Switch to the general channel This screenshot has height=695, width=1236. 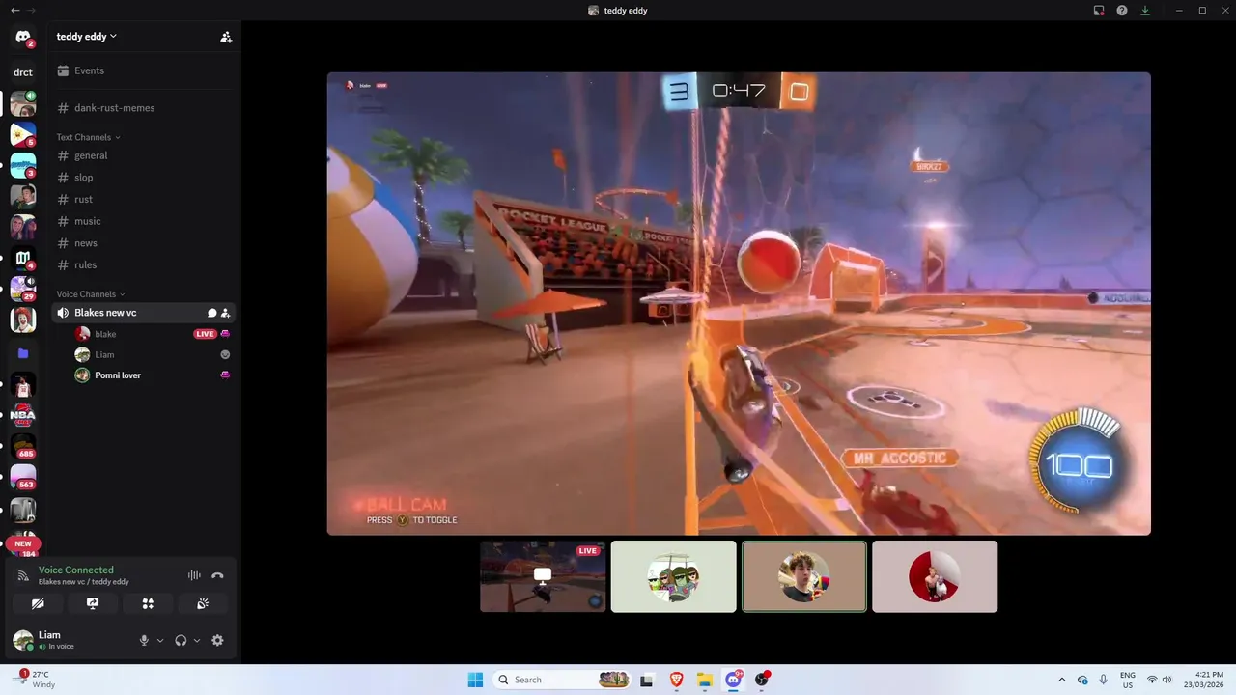coord(143,155)
